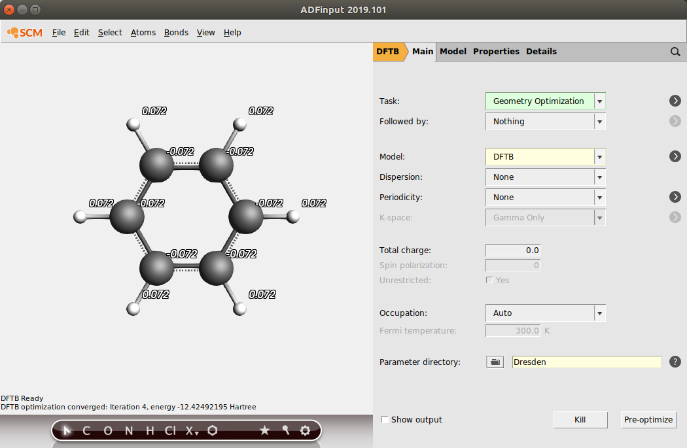Open Parameter directory folder browser
Image resolution: width=687 pixels, height=448 pixels.
click(495, 362)
